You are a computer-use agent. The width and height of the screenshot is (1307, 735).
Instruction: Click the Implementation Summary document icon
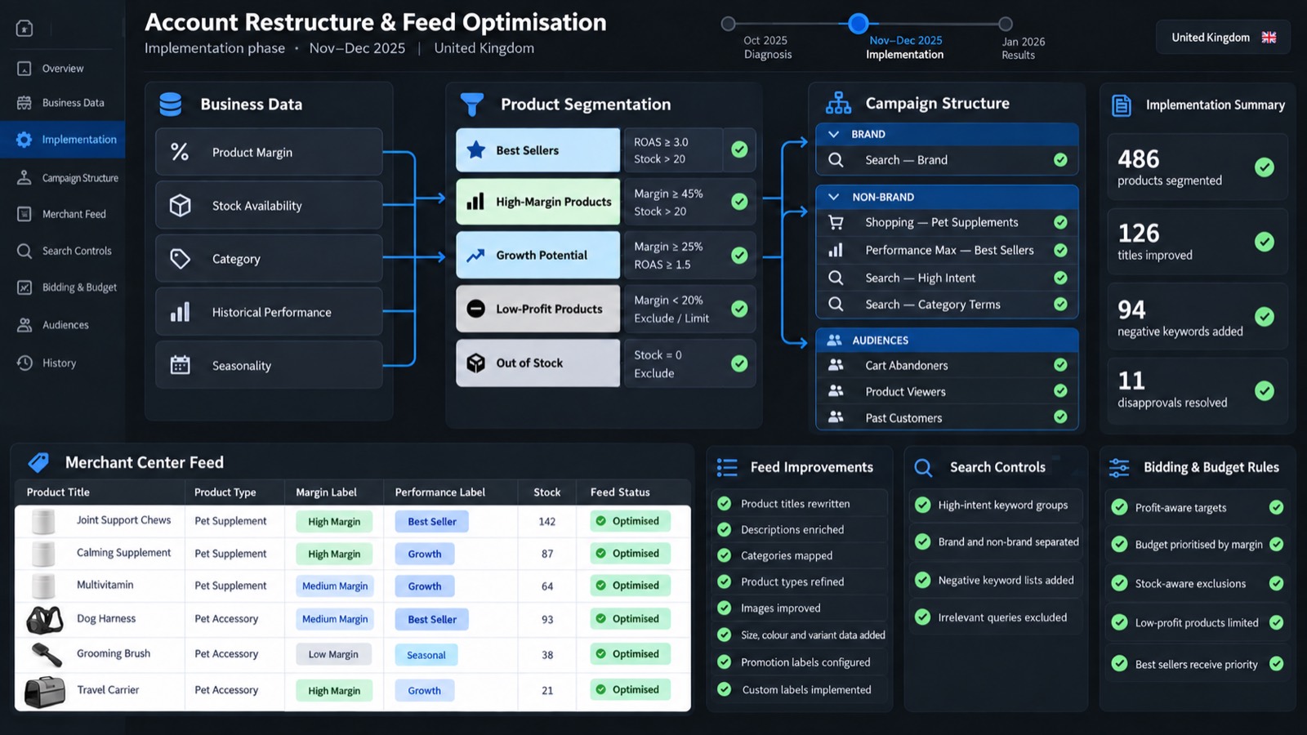coord(1122,105)
